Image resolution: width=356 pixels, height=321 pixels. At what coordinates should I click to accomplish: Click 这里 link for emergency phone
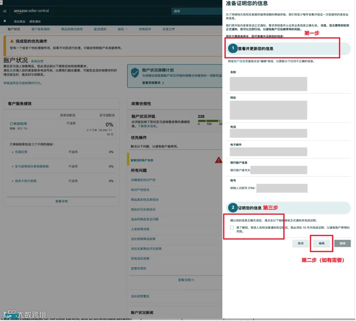(13, 70)
